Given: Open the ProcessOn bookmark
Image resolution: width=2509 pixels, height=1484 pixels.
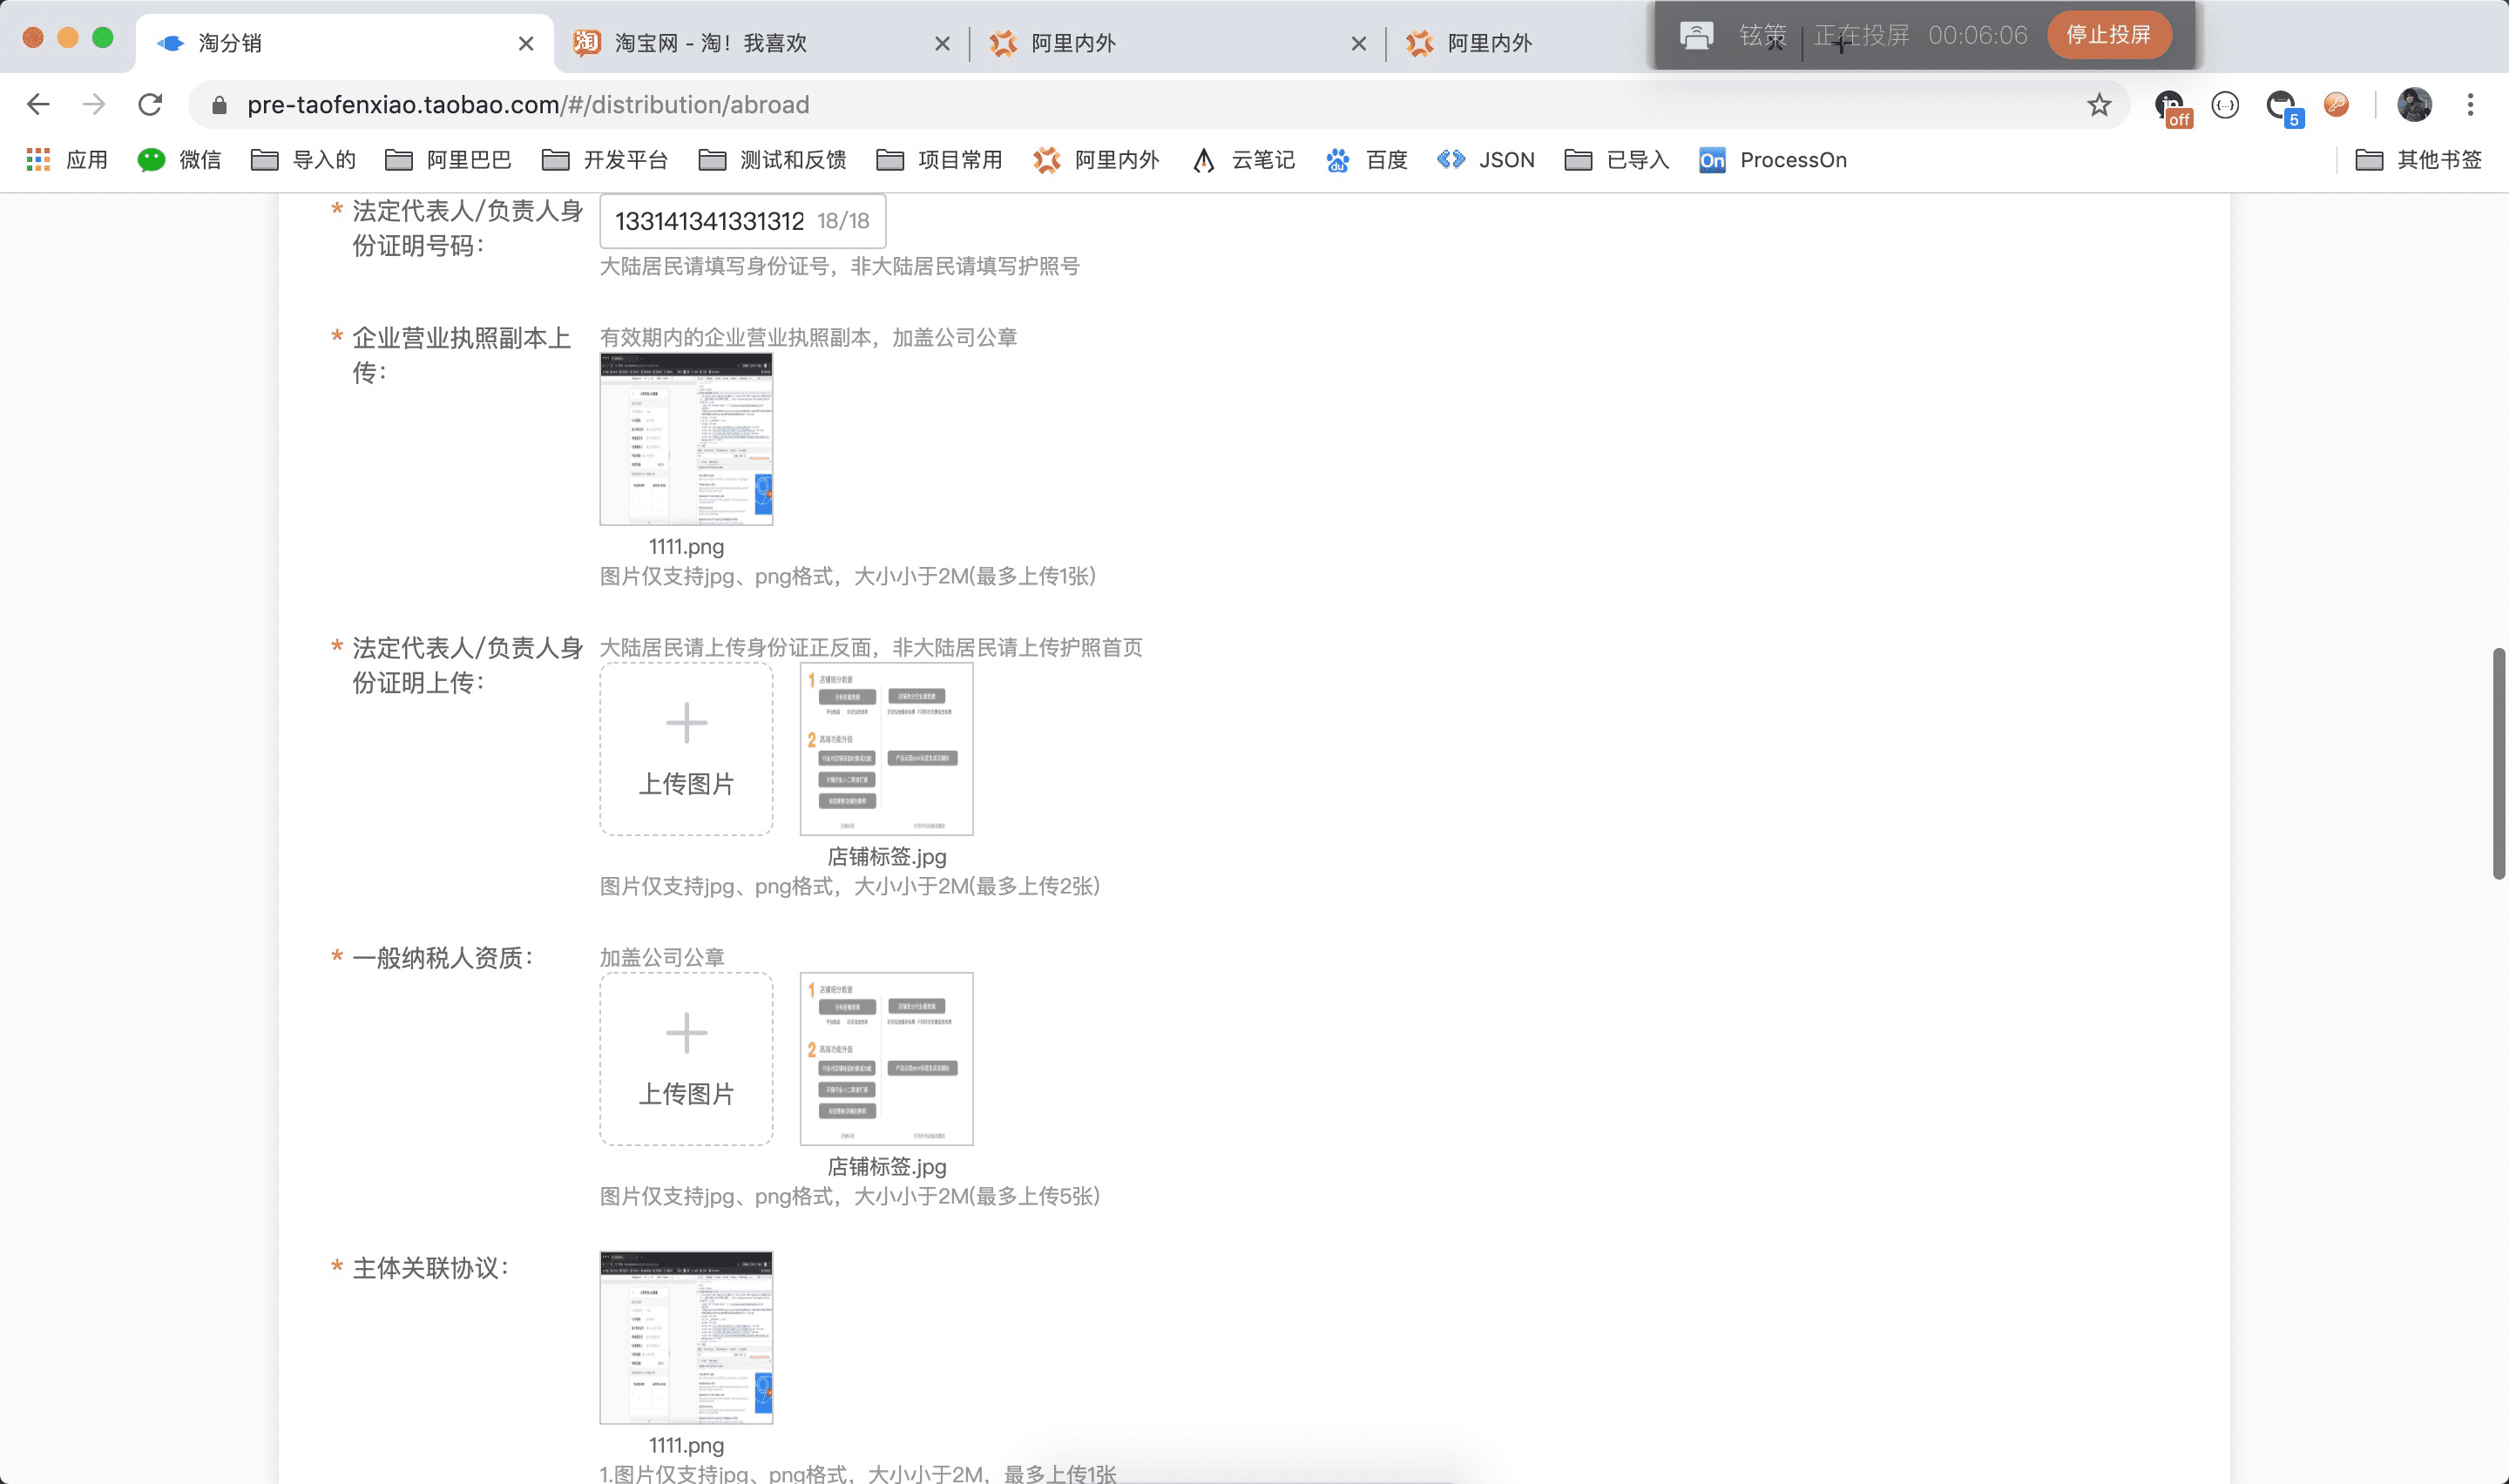Looking at the screenshot, I should click(x=1772, y=160).
